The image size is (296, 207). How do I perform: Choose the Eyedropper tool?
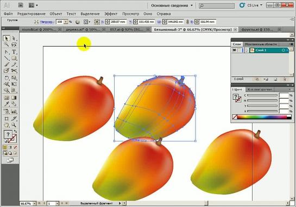coord(7,104)
